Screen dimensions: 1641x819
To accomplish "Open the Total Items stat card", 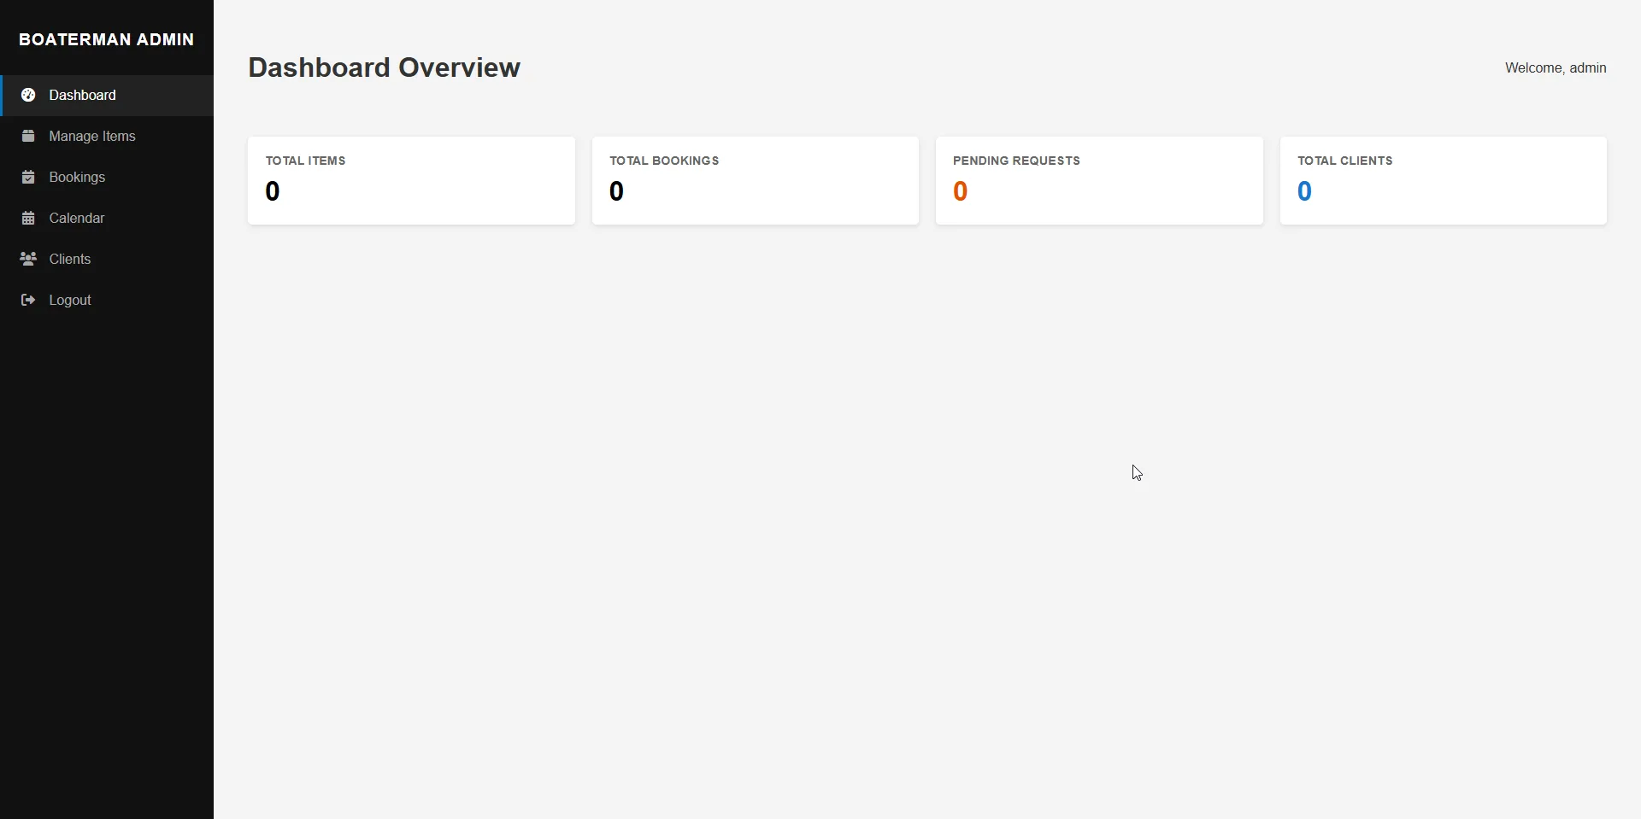I will tap(411, 180).
